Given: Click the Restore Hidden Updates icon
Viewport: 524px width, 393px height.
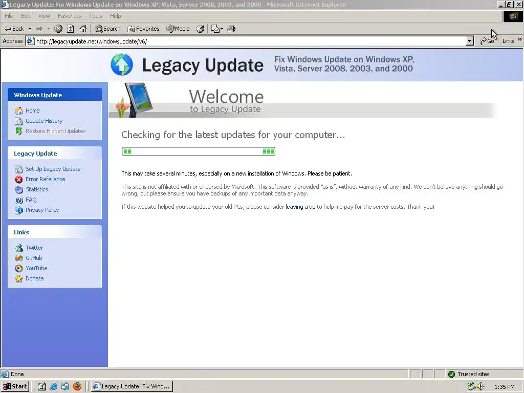Looking at the screenshot, I should click(x=19, y=132).
